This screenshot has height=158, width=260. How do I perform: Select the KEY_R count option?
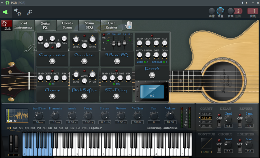tap(206, 118)
